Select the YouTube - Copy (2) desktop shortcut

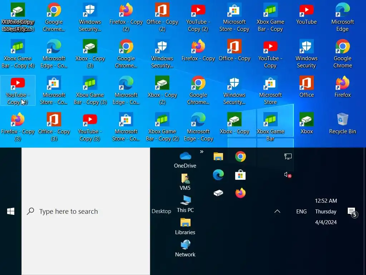[198, 17]
